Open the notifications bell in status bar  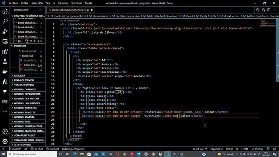(274, 149)
